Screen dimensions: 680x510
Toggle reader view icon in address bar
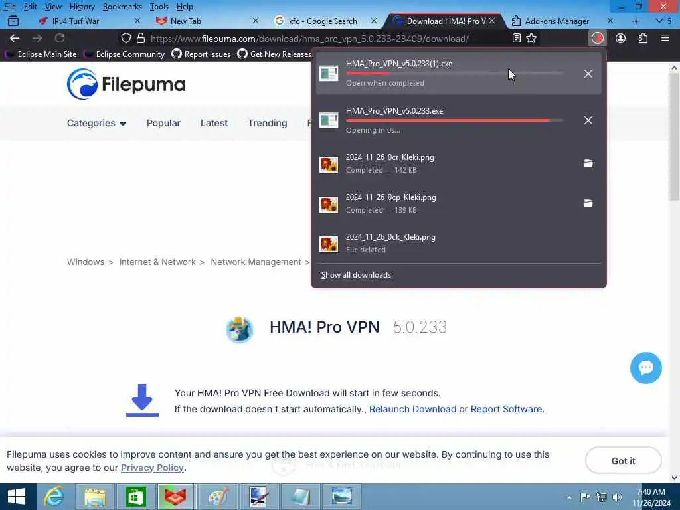[x=516, y=38]
